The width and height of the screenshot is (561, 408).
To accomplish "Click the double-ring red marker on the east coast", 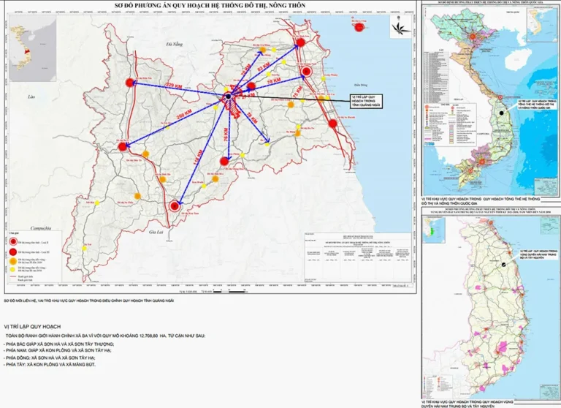I will 307,72.
